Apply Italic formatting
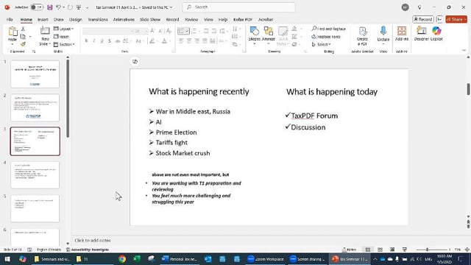 [94, 41]
